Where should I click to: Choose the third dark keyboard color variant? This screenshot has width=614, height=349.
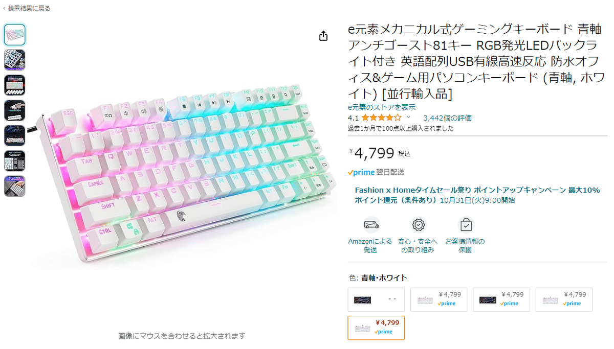tap(501, 299)
